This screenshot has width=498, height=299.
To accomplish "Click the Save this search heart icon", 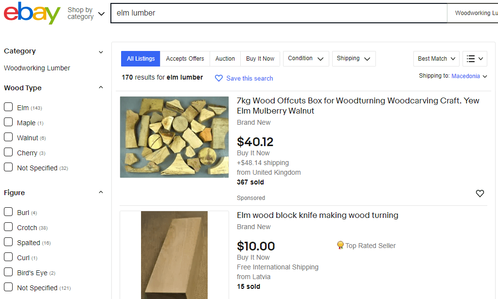I will point(219,78).
